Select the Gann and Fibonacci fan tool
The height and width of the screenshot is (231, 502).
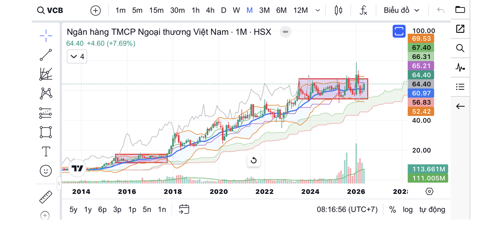[46, 74]
